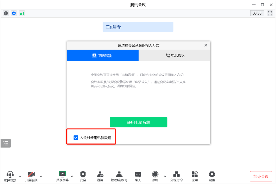This screenshot has width=276, height=184.
Task: Start recording with 录制
Action: tap(155, 176)
